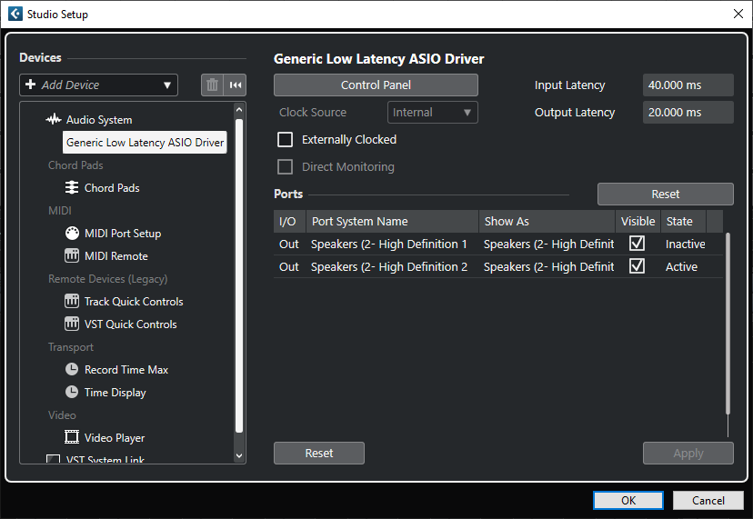Click the Output Latency 20.000 ms field
This screenshot has height=519, width=753.
(x=688, y=113)
